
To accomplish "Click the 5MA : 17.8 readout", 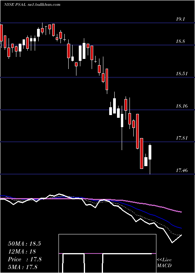I will click(23, 267).
